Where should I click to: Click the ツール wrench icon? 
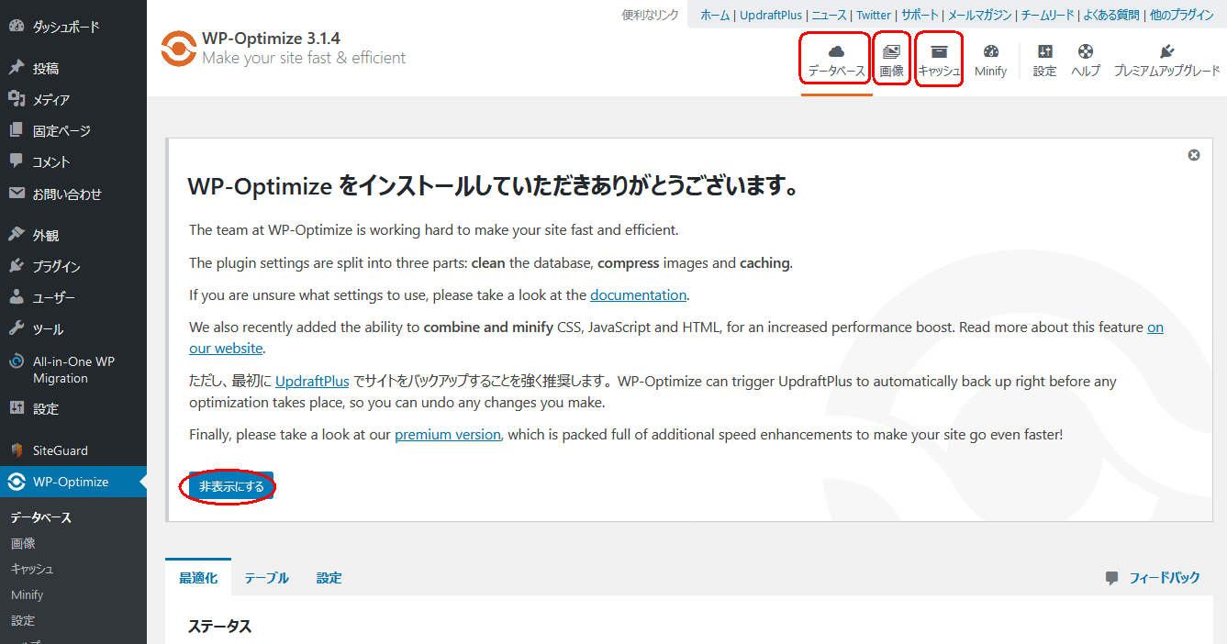click(17, 328)
